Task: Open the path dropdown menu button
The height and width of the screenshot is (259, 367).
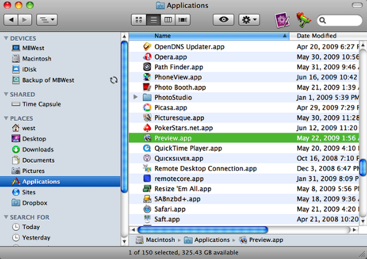Action: [x=47, y=20]
